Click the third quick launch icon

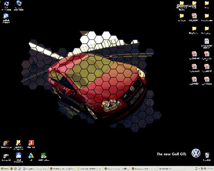click(x=19, y=168)
